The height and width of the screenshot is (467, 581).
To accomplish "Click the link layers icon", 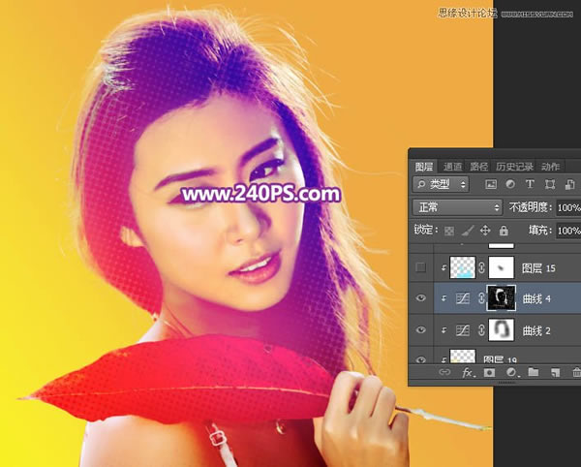I will click(x=444, y=372).
